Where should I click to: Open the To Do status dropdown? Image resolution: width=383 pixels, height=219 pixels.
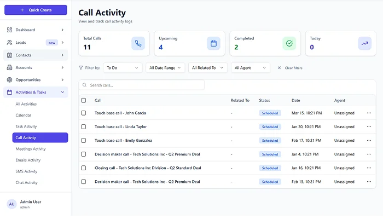pyautogui.click(x=123, y=68)
